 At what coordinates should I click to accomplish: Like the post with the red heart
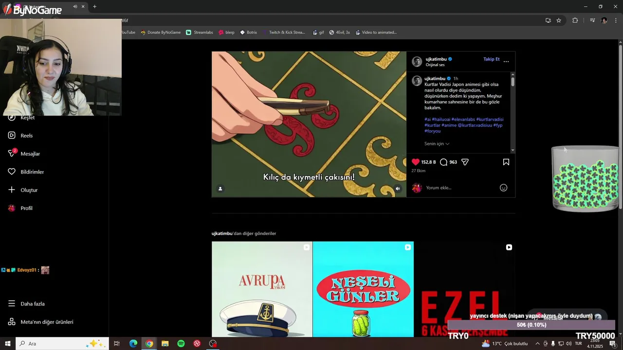415,162
